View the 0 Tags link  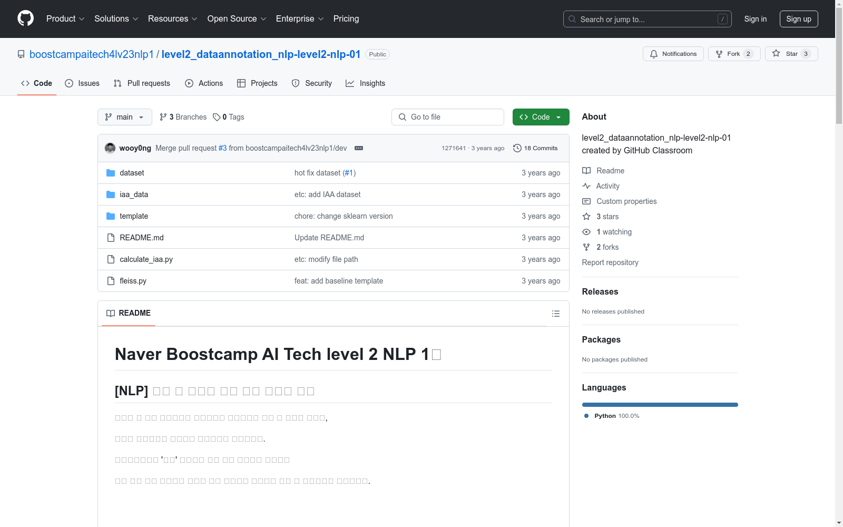229,117
